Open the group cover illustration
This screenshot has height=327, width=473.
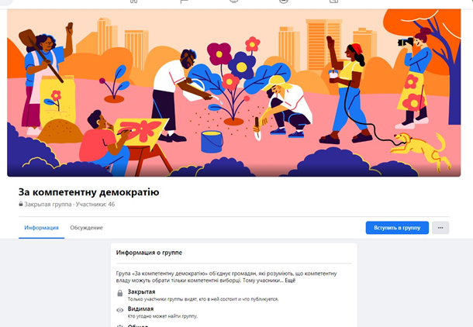point(233,92)
